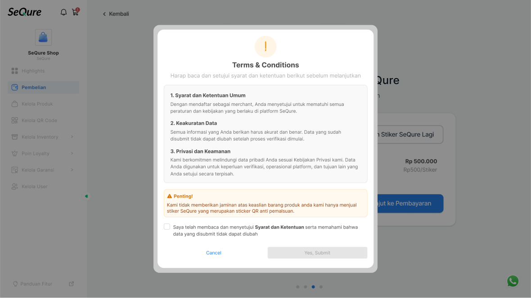Screen dimensions: 531x298
Task: Expand the Kelola Inventory submenu chevron
Action: [x=72, y=137]
